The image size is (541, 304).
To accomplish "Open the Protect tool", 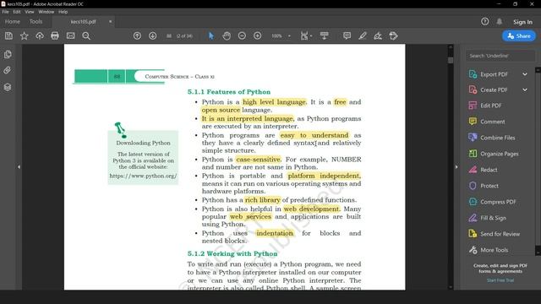I will tap(489, 186).
